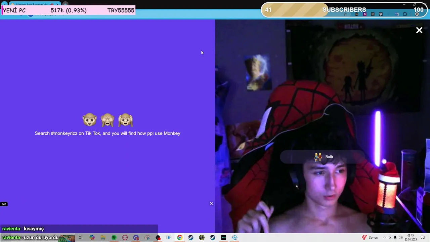Screen dimensions: 430x242
Task: Open Task View on the taskbar
Action: 81,238
